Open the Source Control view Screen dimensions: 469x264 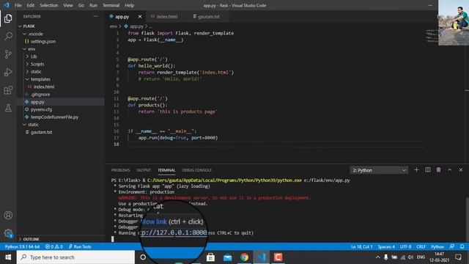(x=8, y=54)
